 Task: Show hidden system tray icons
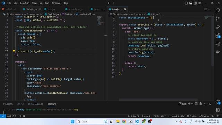click(176, 122)
